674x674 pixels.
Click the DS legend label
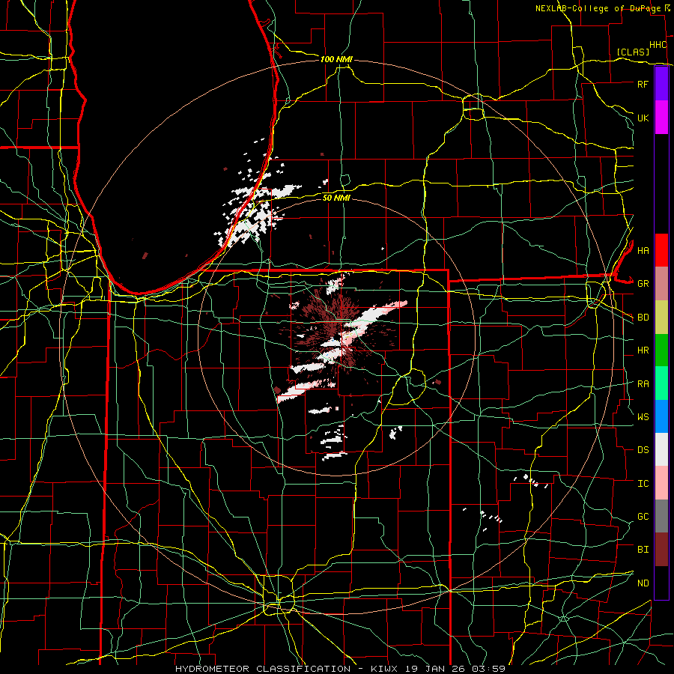[x=643, y=450]
